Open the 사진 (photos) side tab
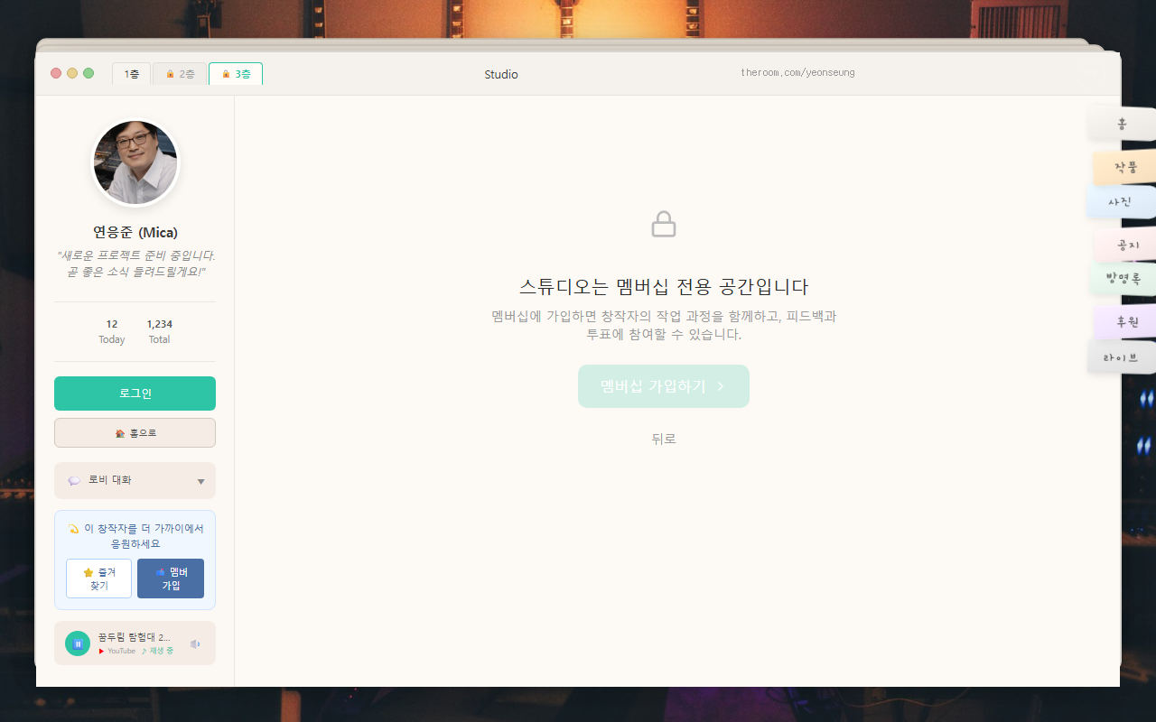The width and height of the screenshot is (1156, 722). tap(1120, 201)
